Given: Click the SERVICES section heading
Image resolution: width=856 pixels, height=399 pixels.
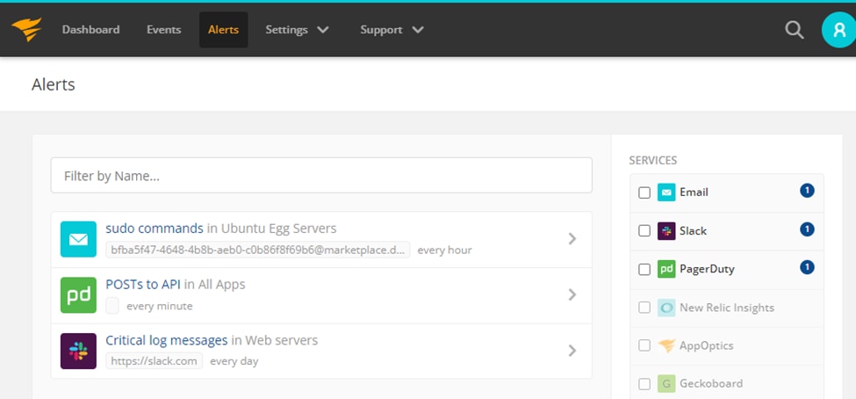Looking at the screenshot, I should pos(653,161).
